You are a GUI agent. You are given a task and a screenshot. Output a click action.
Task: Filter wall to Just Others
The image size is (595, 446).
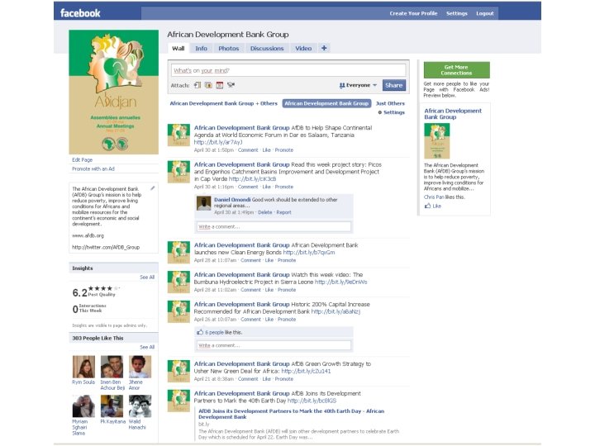tap(390, 103)
